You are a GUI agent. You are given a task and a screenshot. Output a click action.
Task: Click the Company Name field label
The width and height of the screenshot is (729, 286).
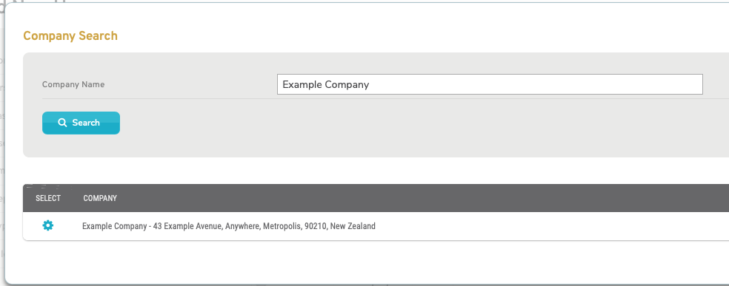click(73, 84)
